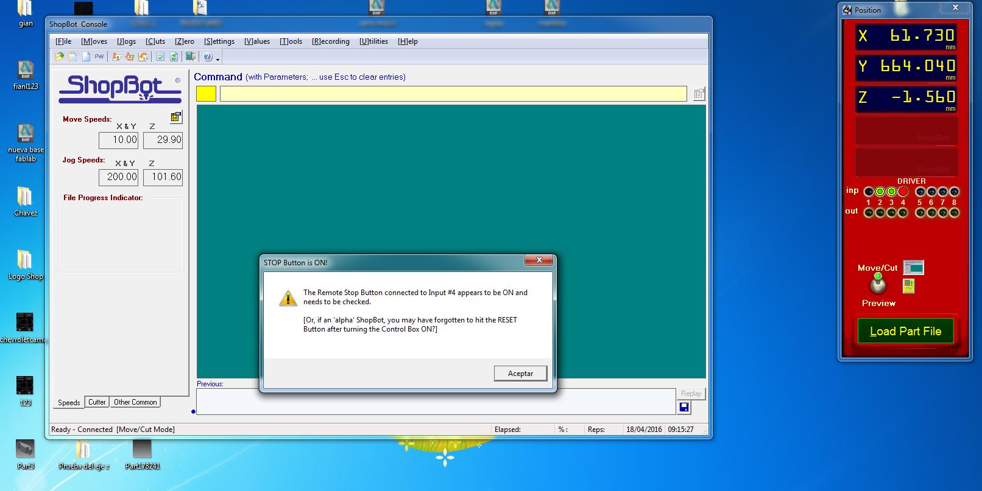Open the Settings menu

tap(219, 41)
